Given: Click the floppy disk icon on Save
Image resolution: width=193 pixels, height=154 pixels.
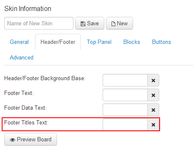Looking at the screenshot, I should tap(83, 24).
